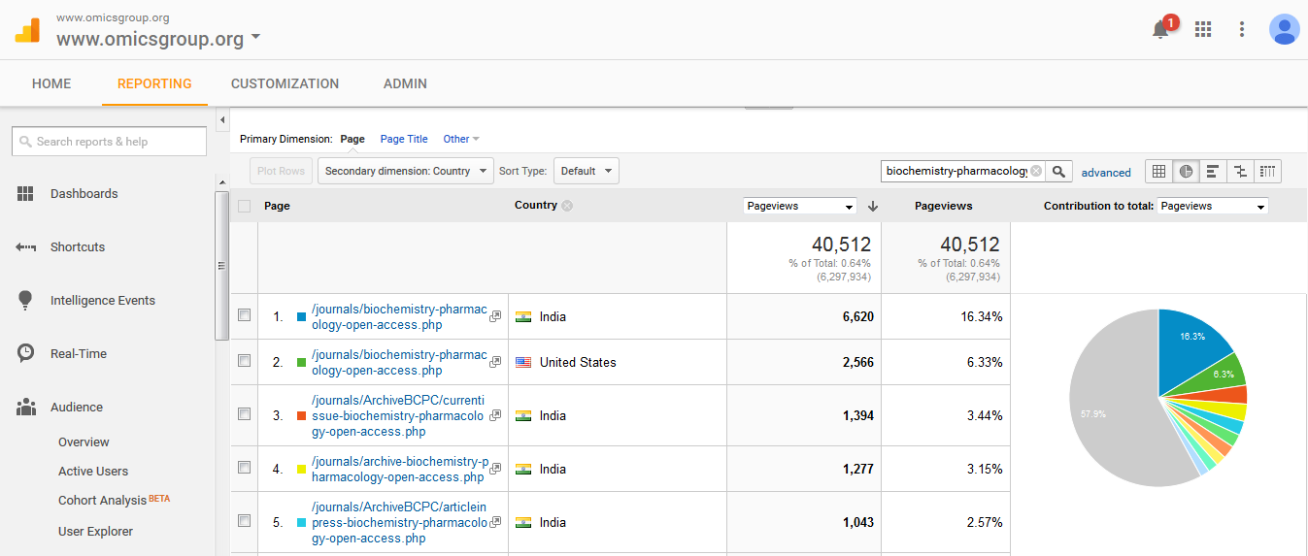This screenshot has height=556, width=1308.
Task: Open the Other primary dimension dropdown
Action: point(461,140)
